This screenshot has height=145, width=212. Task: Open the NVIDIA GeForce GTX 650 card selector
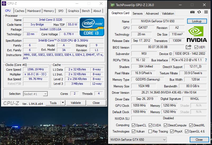pos(138,140)
